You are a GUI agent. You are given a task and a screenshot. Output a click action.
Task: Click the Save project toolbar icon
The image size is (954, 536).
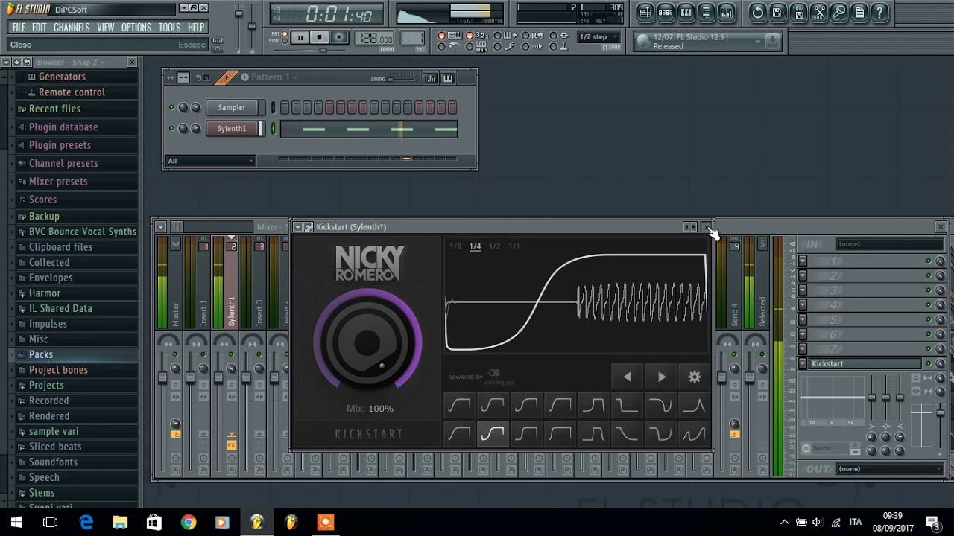coord(778,12)
